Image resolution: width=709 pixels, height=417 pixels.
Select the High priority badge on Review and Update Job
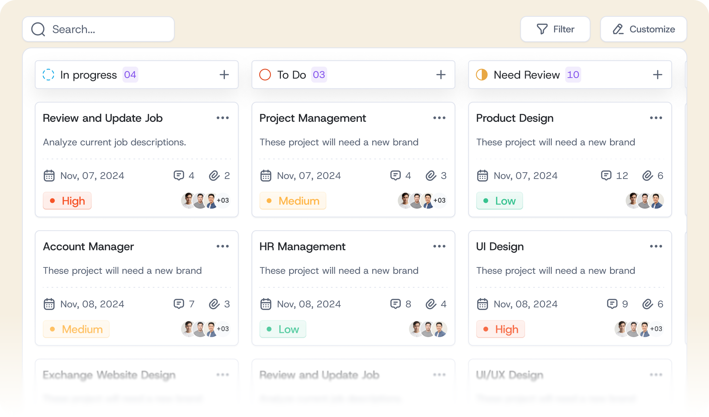pos(67,201)
